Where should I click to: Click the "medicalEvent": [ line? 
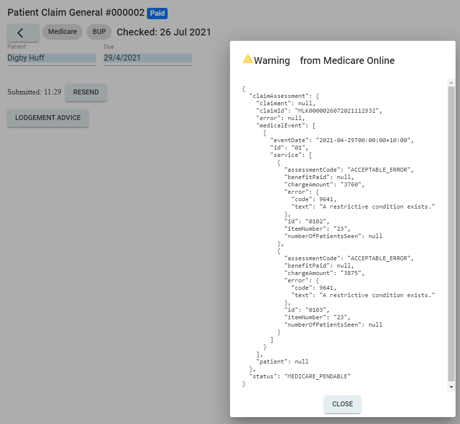pos(286,125)
